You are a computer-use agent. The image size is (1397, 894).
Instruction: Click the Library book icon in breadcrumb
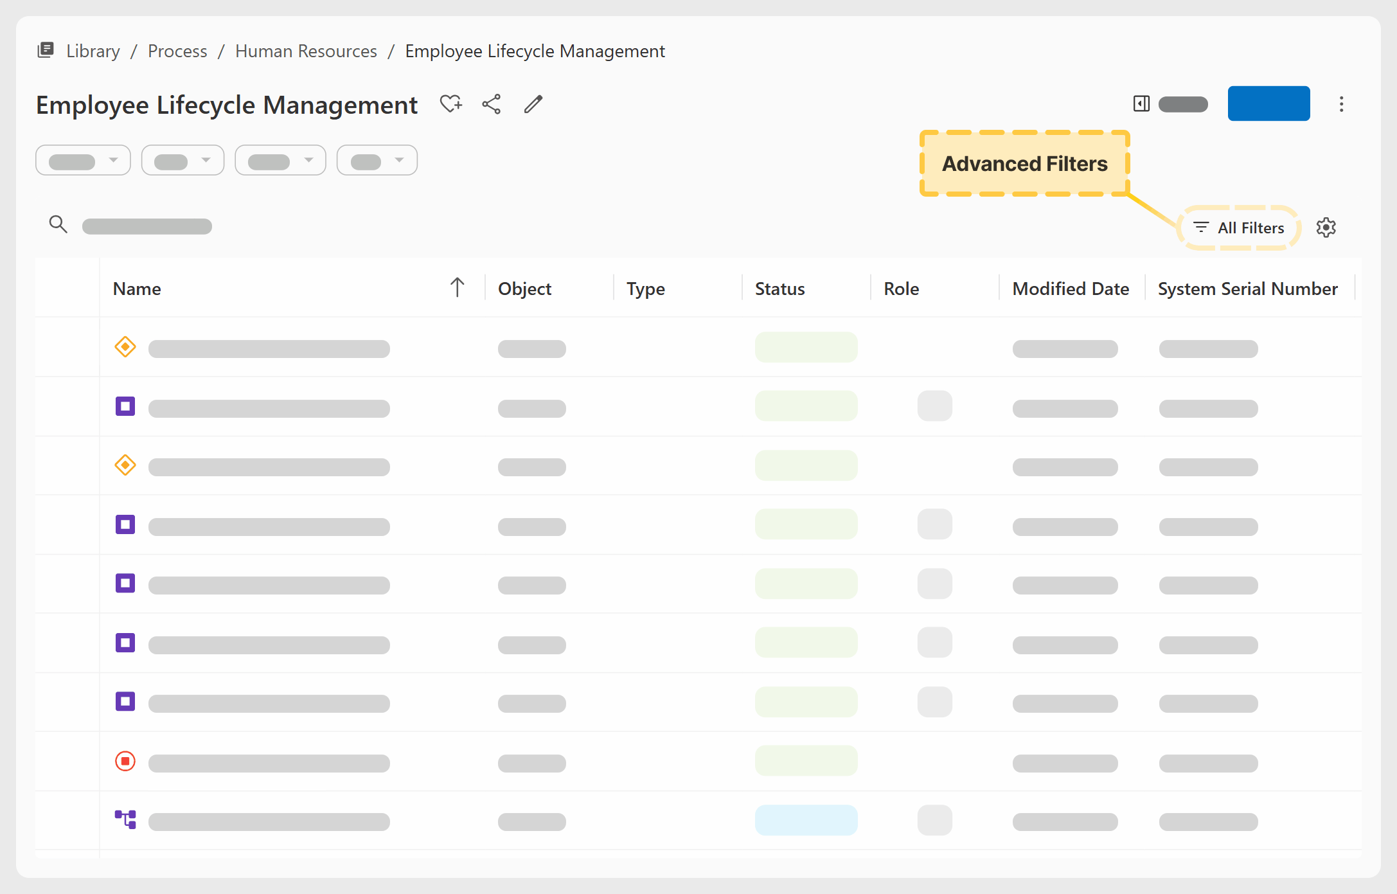46,50
